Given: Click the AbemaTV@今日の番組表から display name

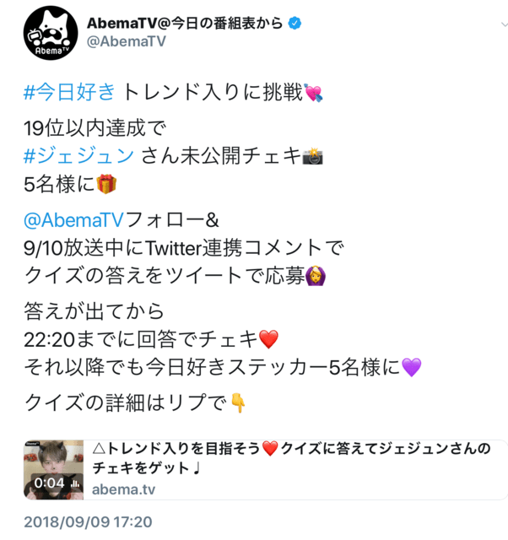Looking at the screenshot, I should coord(185,23).
